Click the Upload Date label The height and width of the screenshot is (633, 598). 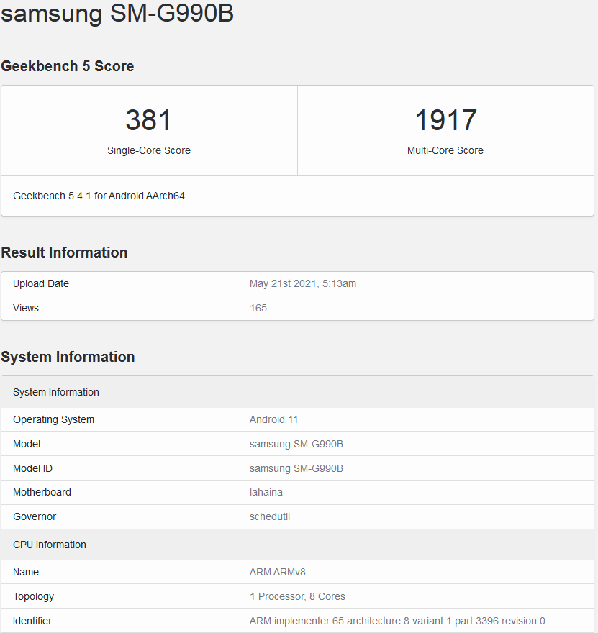click(41, 284)
